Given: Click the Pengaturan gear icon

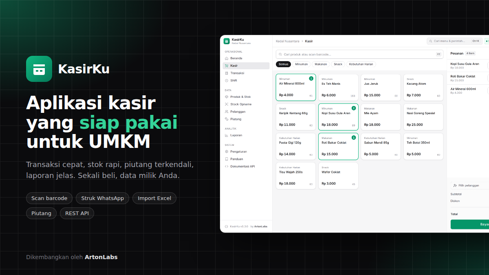Looking at the screenshot, I should coord(227,152).
